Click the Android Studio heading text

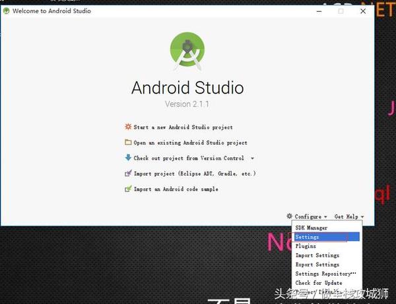[x=187, y=88]
